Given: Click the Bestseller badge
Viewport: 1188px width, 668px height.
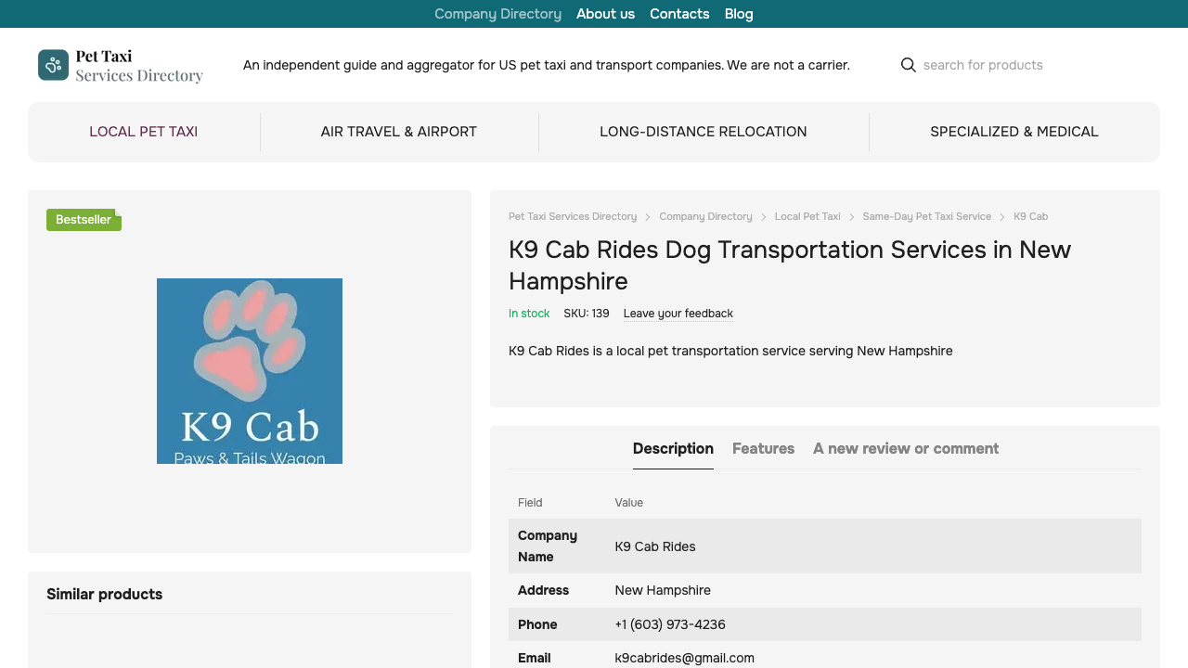Looking at the screenshot, I should click(84, 220).
